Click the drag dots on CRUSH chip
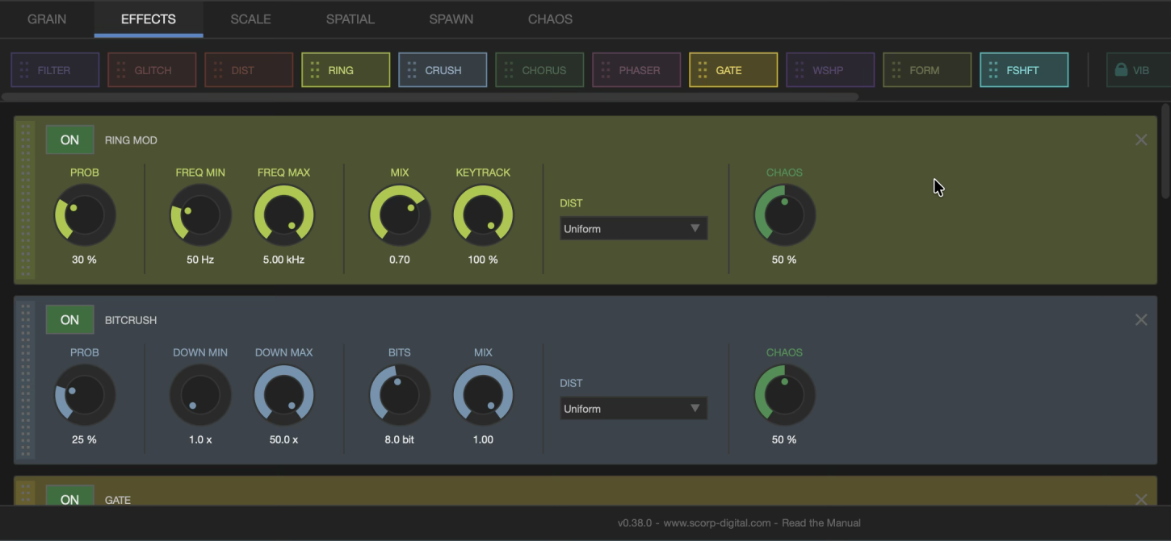Image resolution: width=1171 pixels, height=541 pixels. (412, 70)
